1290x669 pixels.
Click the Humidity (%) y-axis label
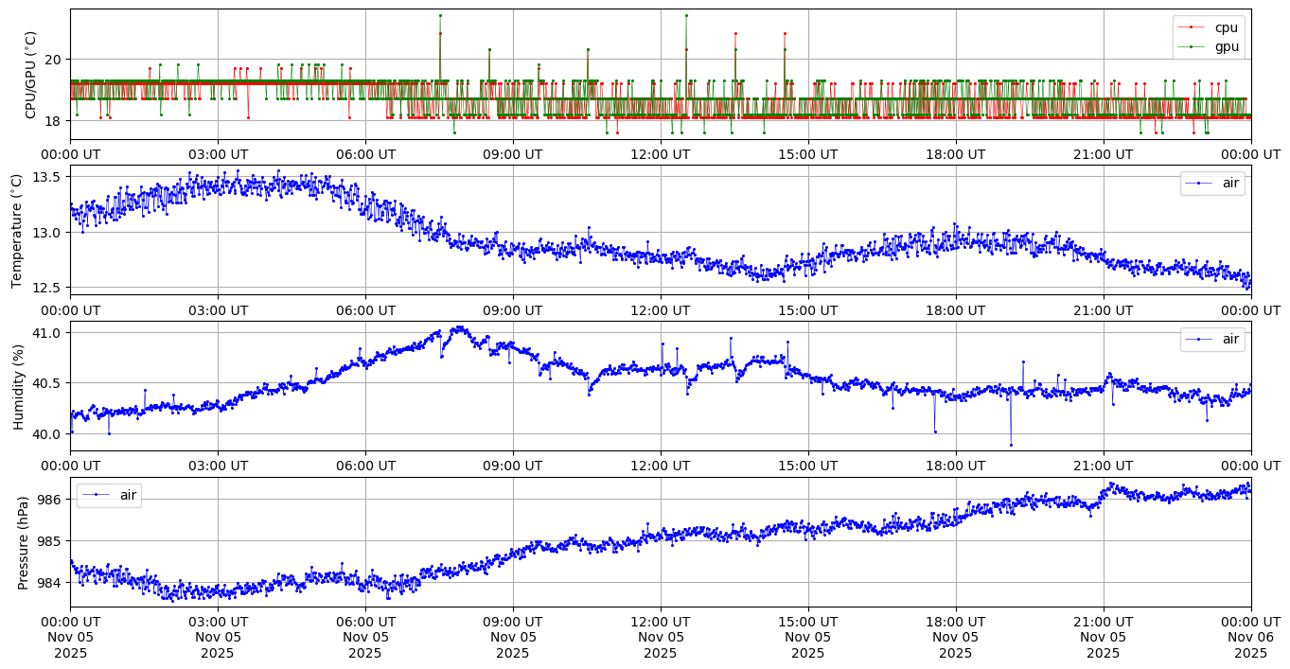tap(17, 385)
